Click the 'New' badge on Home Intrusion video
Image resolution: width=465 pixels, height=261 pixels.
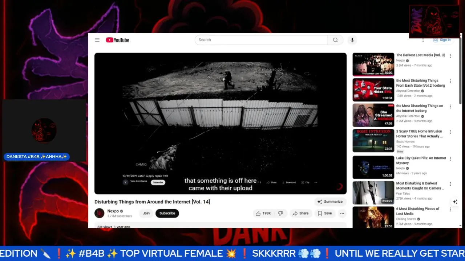point(400,152)
